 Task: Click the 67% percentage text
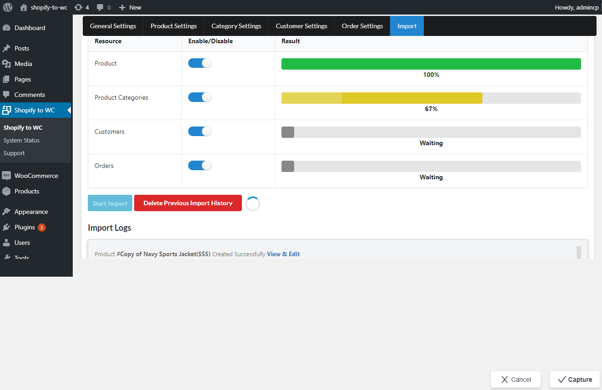pos(431,109)
